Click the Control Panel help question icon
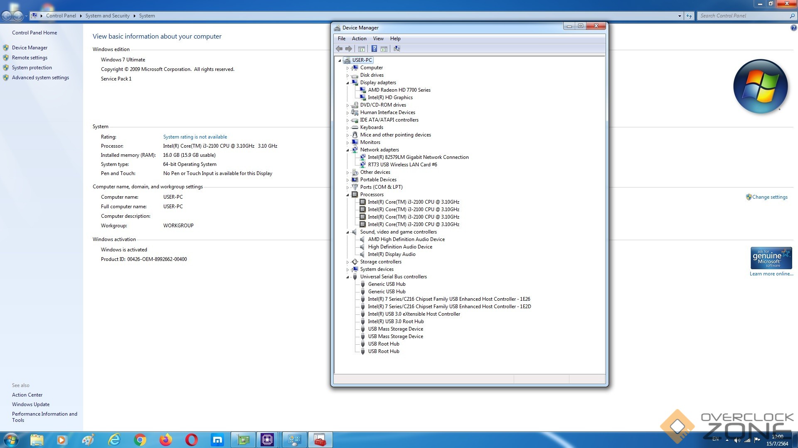The height and width of the screenshot is (448, 798). 793,28
